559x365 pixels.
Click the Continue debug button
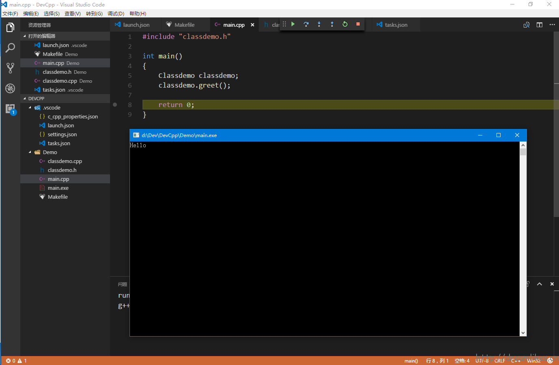[293, 24]
